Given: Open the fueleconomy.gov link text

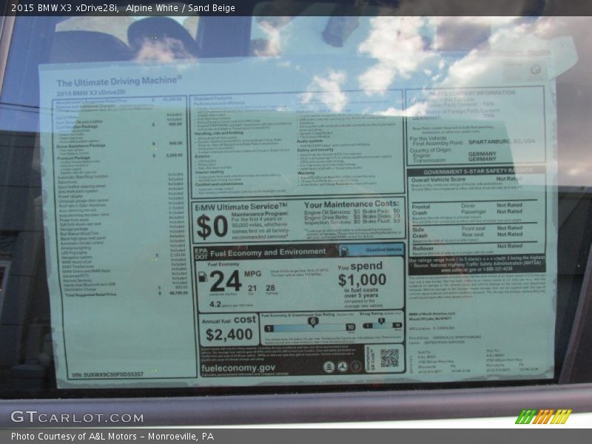Looking at the screenshot, I should tap(238, 367).
